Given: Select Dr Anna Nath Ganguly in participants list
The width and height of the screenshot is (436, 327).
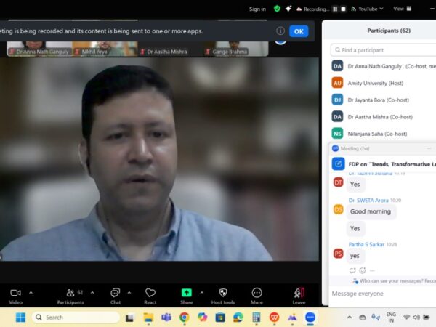Looking at the screenshot, I should coord(384,66).
